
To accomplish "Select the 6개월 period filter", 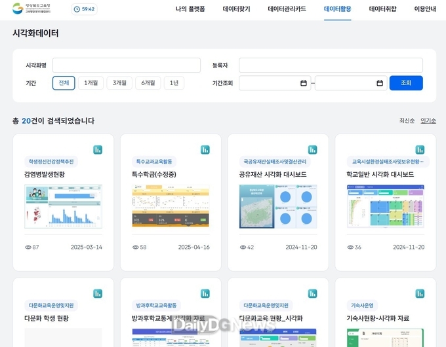I will [x=148, y=83].
